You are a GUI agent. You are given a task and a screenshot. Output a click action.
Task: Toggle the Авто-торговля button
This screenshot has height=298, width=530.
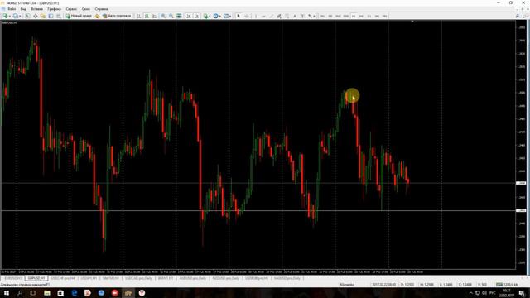117,16
